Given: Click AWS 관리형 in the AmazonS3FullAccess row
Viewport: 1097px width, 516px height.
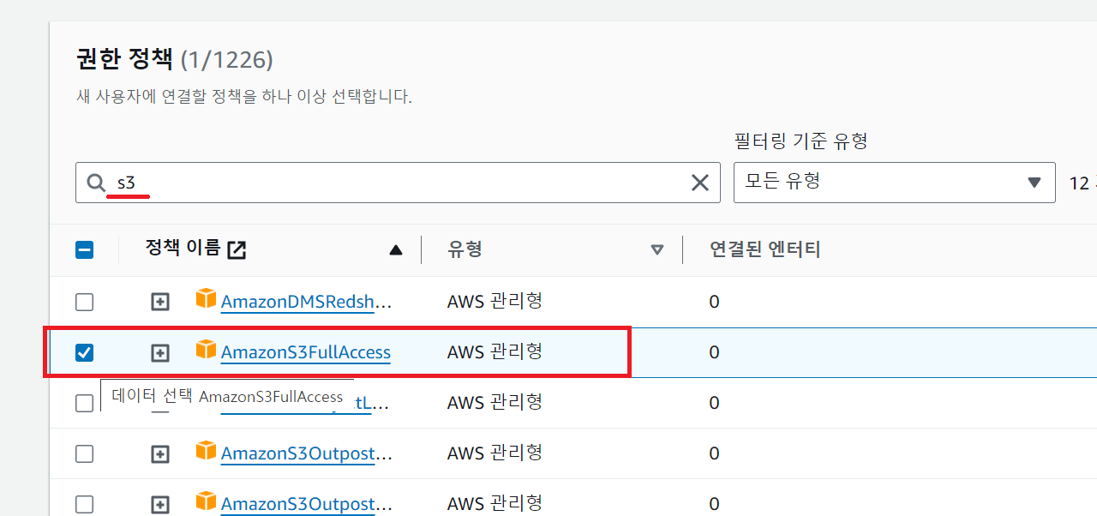Looking at the screenshot, I should click(x=495, y=351).
